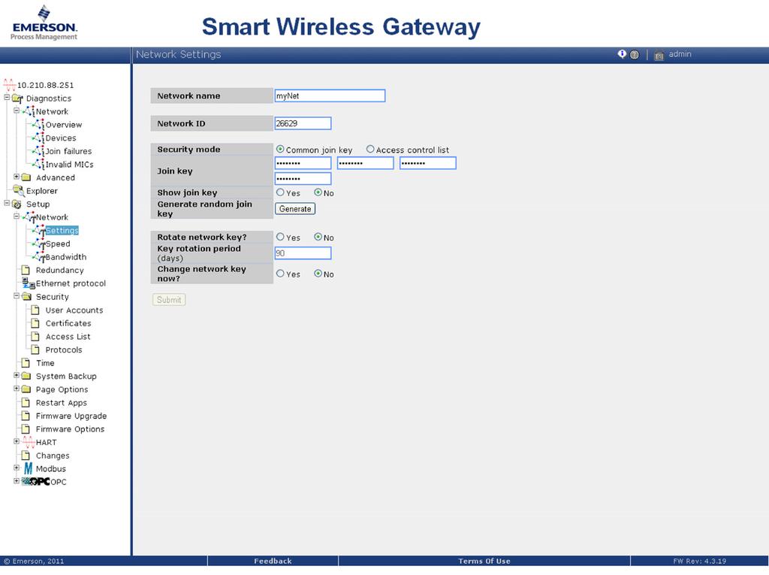Screen dimensions: 769x575
Task: Expand the System Backup node
Action: point(17,376)
